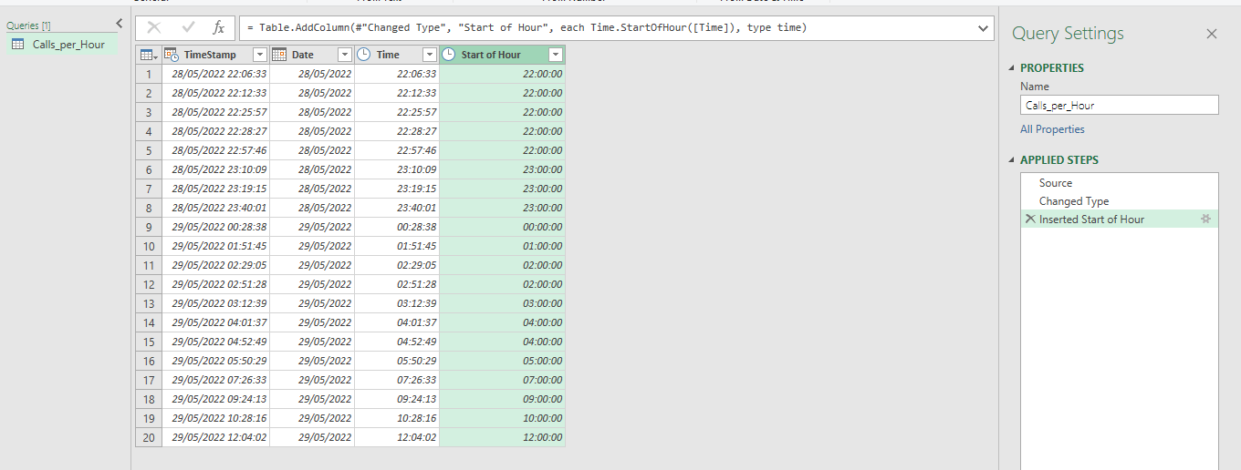Click Time cell 12:04:02
This screenshot has height=470, width=1241.
tap(397, 437)
